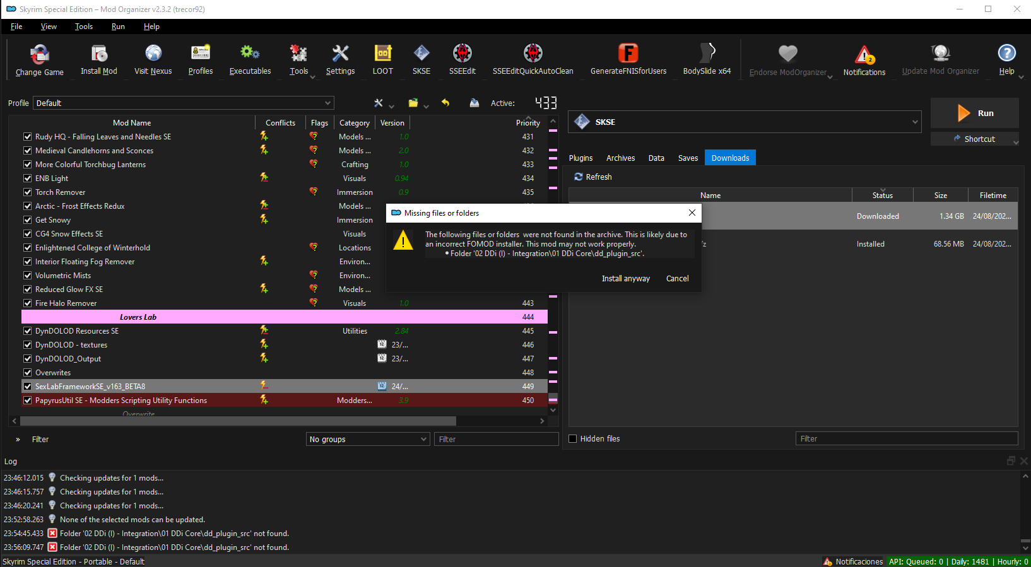Click Cancel in Missing files dialog
Screen dimensions: 1031x567
pyautogui.click(x=678, y=278)
